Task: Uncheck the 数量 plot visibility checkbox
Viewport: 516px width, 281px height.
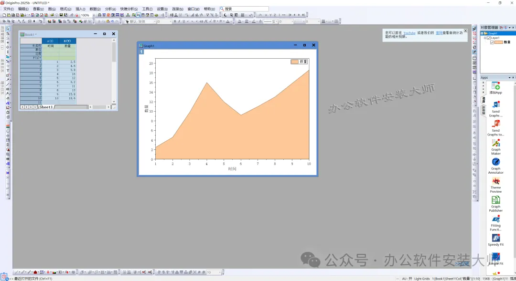Action: click(x=492, y=42)
